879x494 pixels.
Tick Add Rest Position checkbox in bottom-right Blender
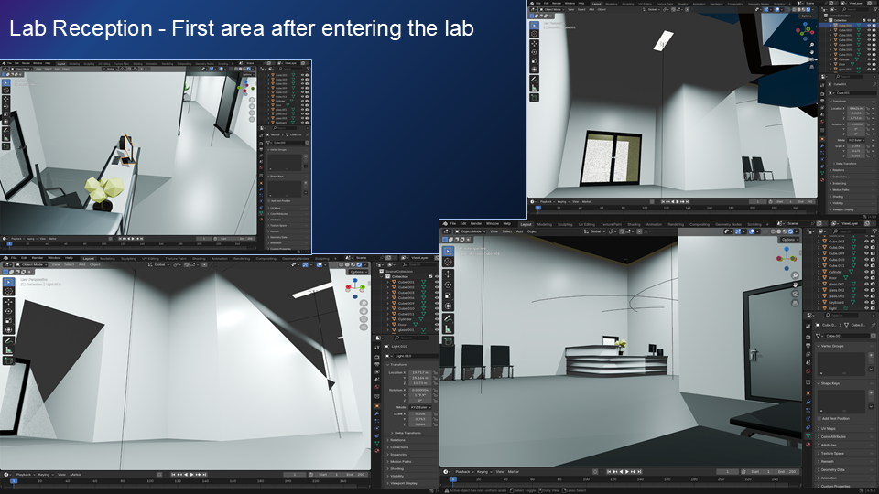(819, 418)
